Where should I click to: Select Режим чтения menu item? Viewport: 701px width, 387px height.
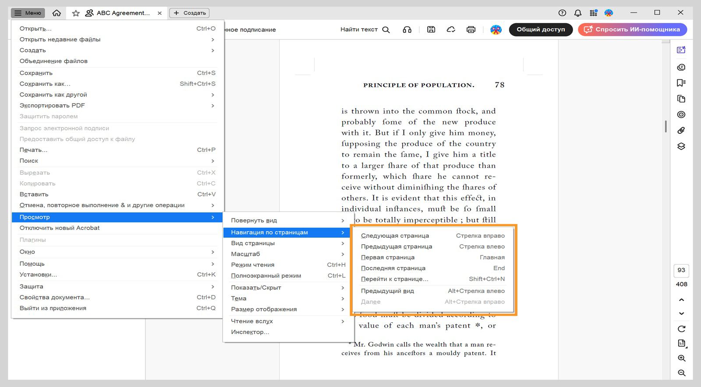coord(288,265)
